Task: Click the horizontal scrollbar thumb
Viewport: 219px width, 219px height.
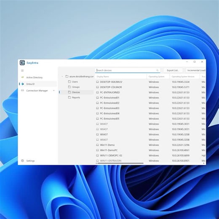Action: click(x=120, y=163)
